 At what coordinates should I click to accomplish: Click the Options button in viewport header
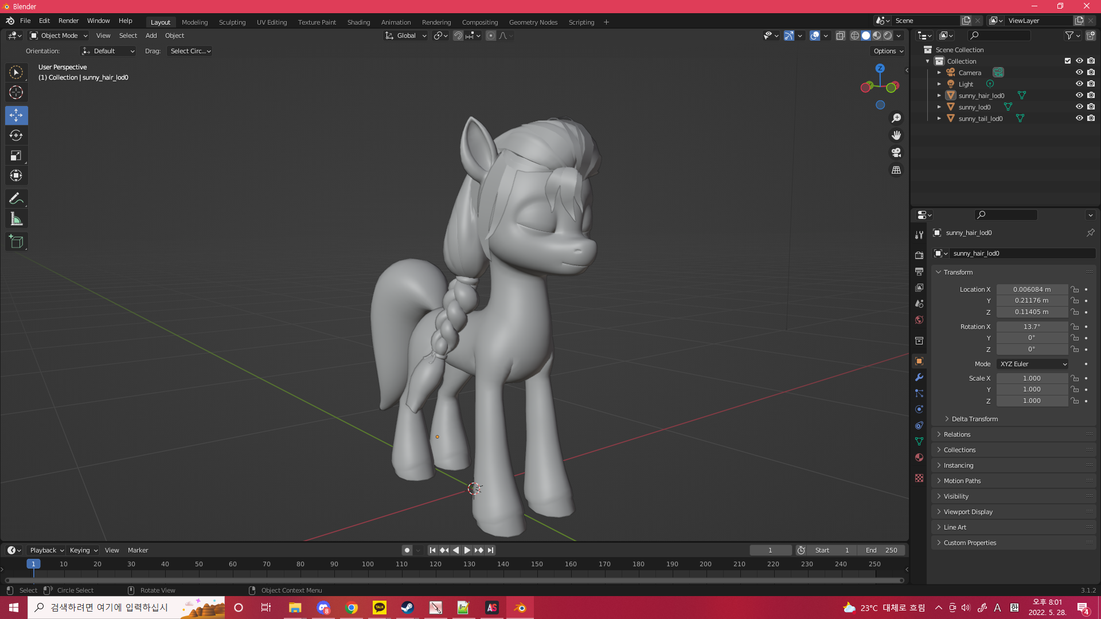888,51
